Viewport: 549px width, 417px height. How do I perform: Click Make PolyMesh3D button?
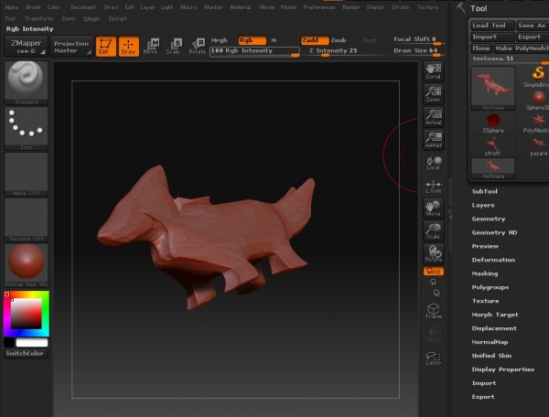[521, 48]
